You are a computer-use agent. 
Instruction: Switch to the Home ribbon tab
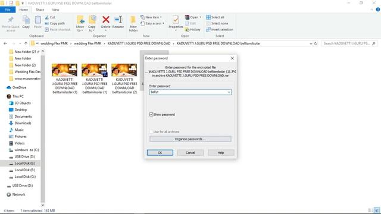click(24, 10)
